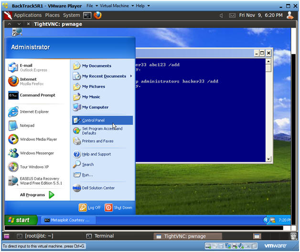This screenshot has width=300, height=252.
Task: Click scrollbar thumb in command window
Action: [268, 68]
